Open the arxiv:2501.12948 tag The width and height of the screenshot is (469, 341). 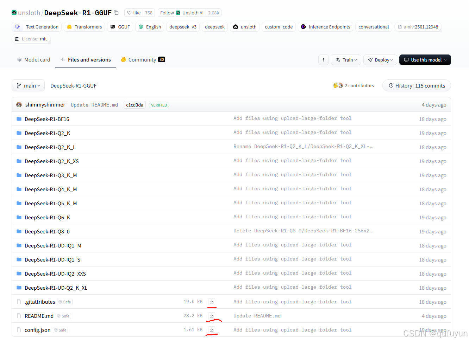pyautogui.click(x=418, y=27)
